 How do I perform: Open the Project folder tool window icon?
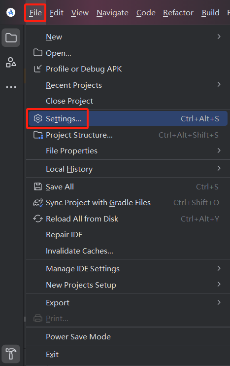tap(11, 37)
